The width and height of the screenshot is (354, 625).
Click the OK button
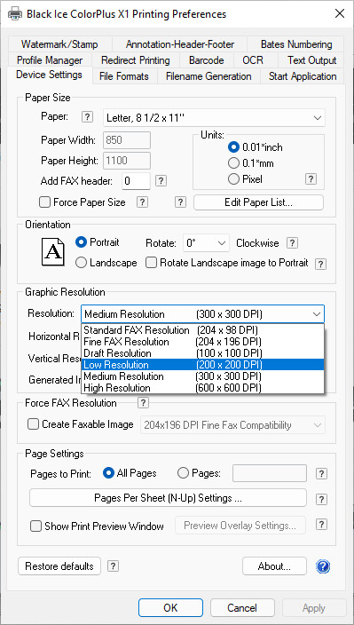tap(170, 608)
